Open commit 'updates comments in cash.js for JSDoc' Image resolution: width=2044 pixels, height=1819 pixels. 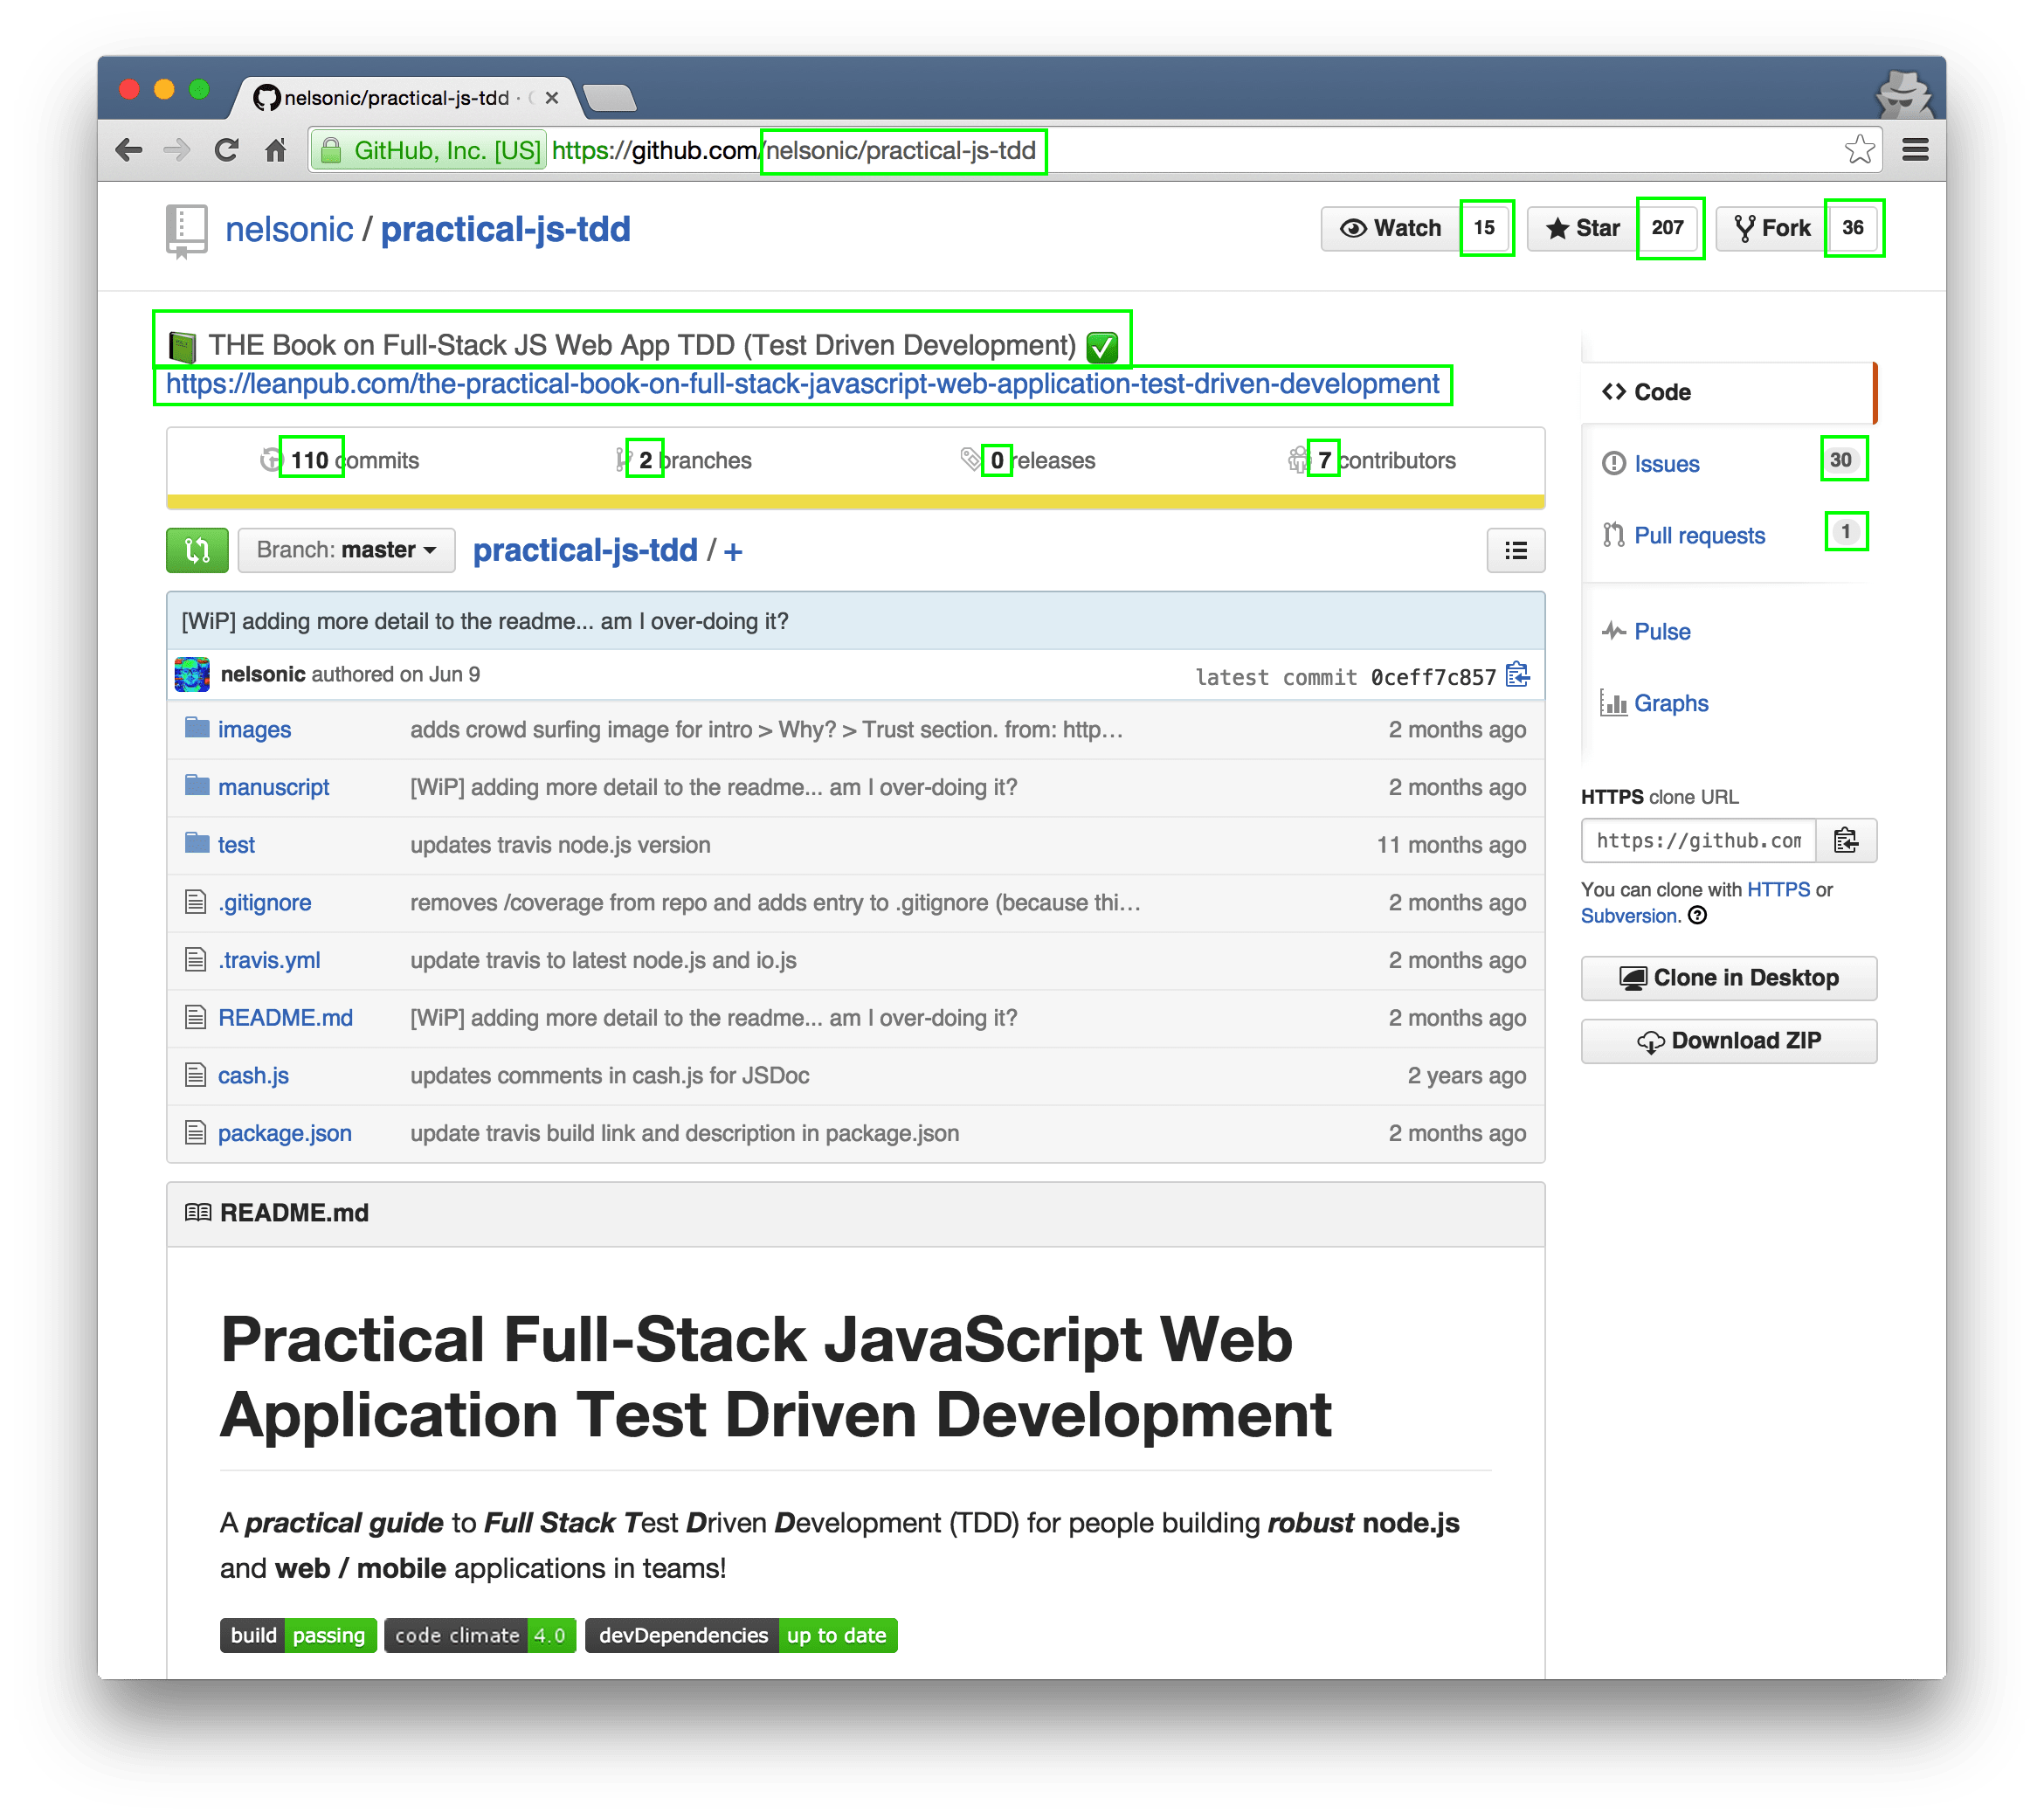(x=610, y=1076)
